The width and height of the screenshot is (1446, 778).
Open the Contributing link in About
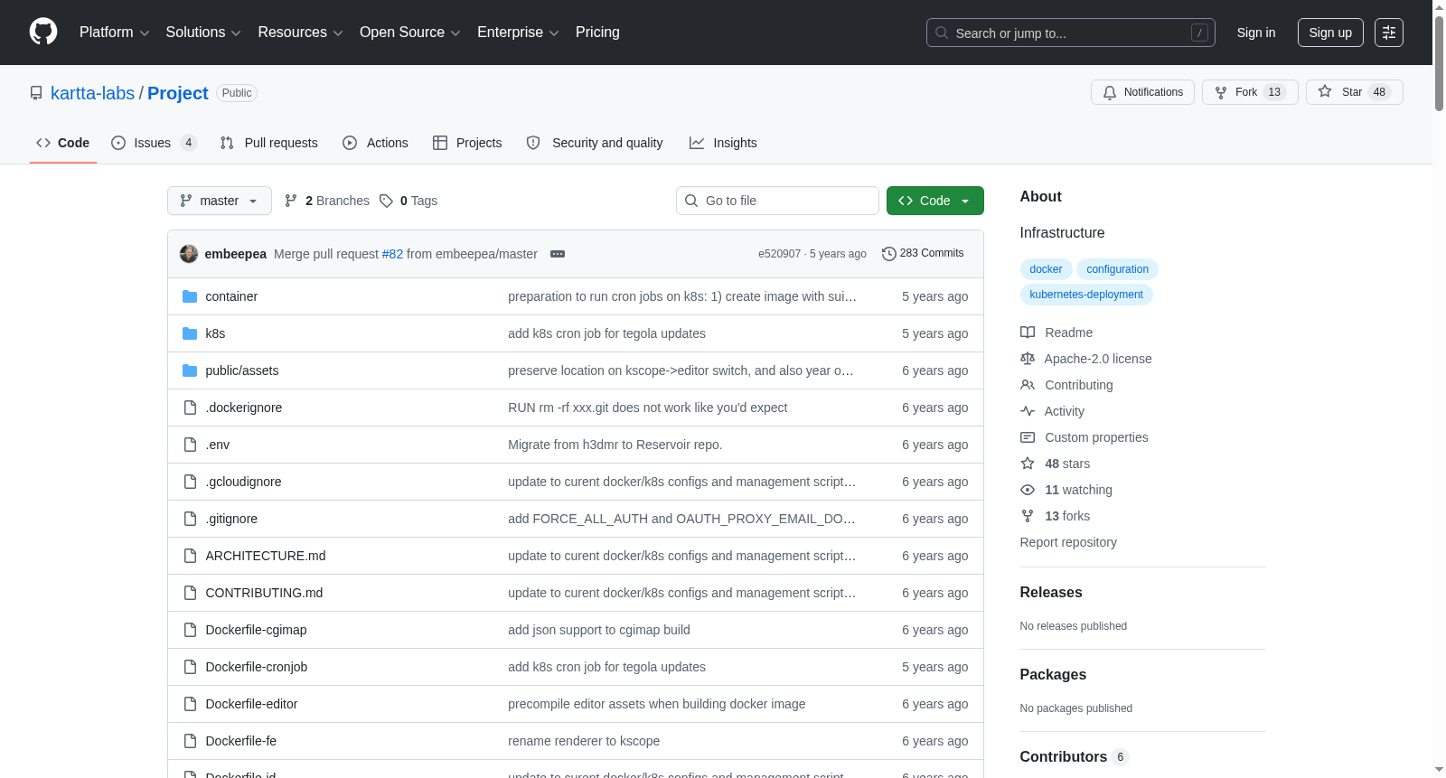[1066, 385]
